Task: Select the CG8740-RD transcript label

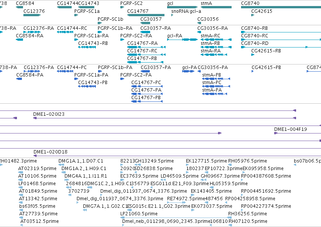Action: 255,43
